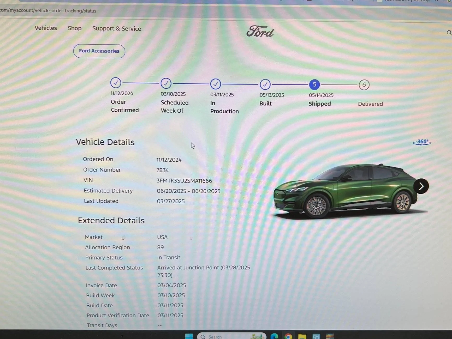
Task: Select step 6 Delivered marker
Action: (364, 85)
